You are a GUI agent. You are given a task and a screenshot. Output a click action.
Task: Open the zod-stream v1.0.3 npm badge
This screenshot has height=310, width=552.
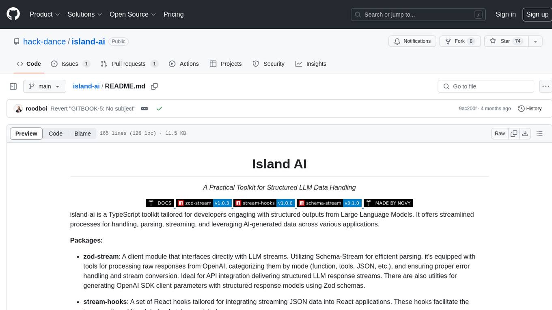point(203,203)
